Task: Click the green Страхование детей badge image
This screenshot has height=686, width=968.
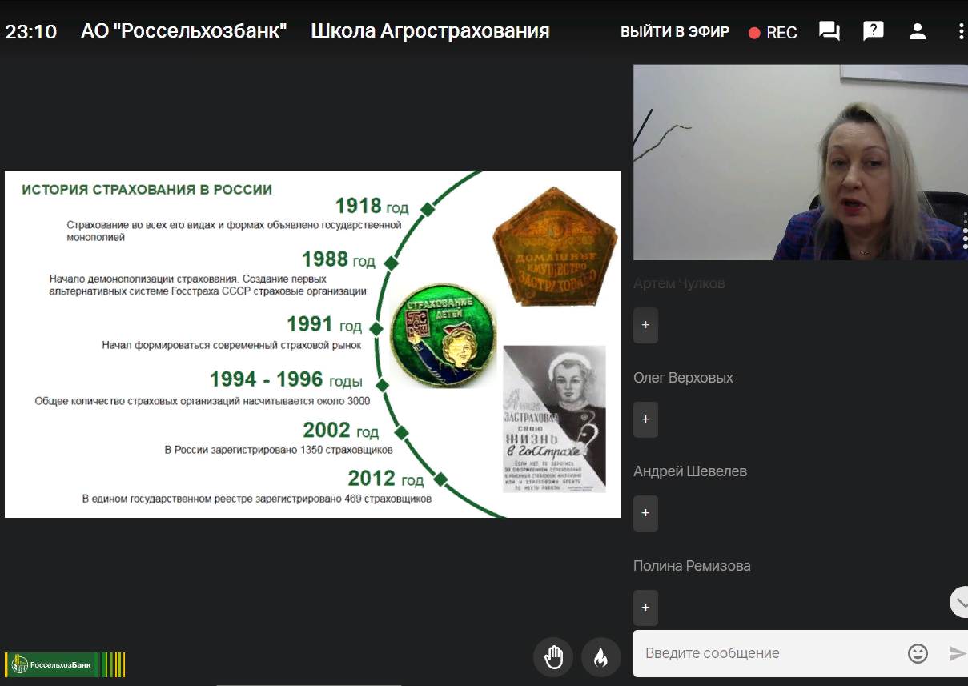Action: (443, 337)
